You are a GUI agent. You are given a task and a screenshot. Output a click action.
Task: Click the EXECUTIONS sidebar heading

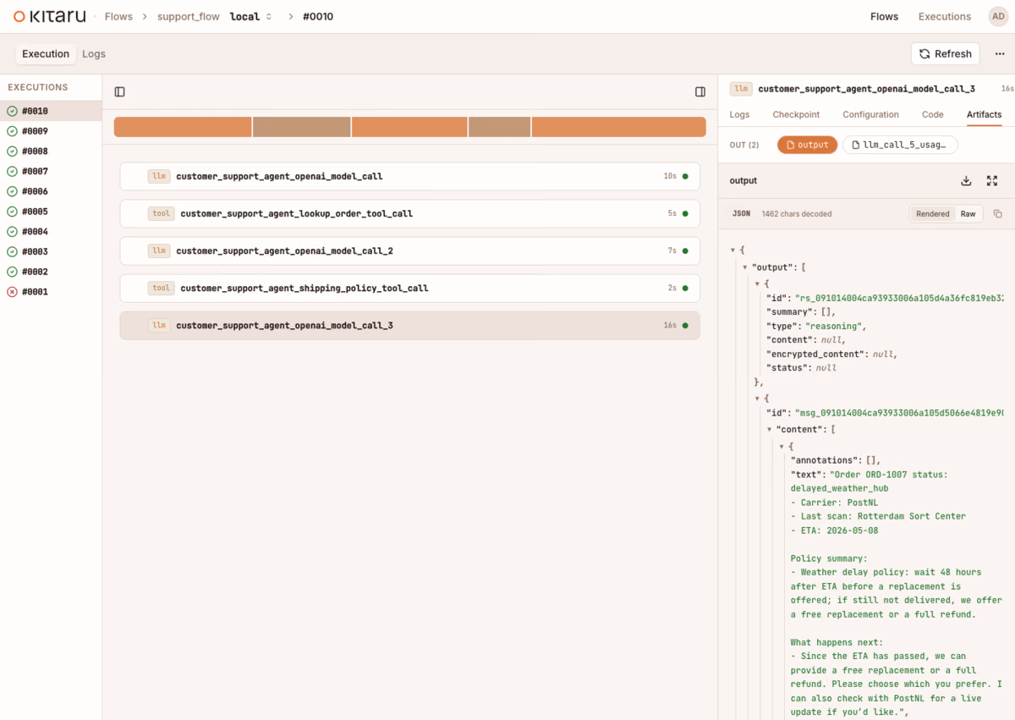[38, 87]
